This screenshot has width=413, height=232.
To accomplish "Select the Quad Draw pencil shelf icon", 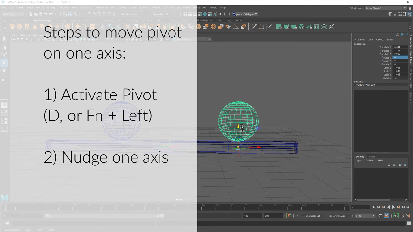I will [x=269, y=27].
